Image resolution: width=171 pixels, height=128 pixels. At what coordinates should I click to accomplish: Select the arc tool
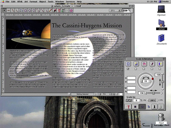(21, 11)
